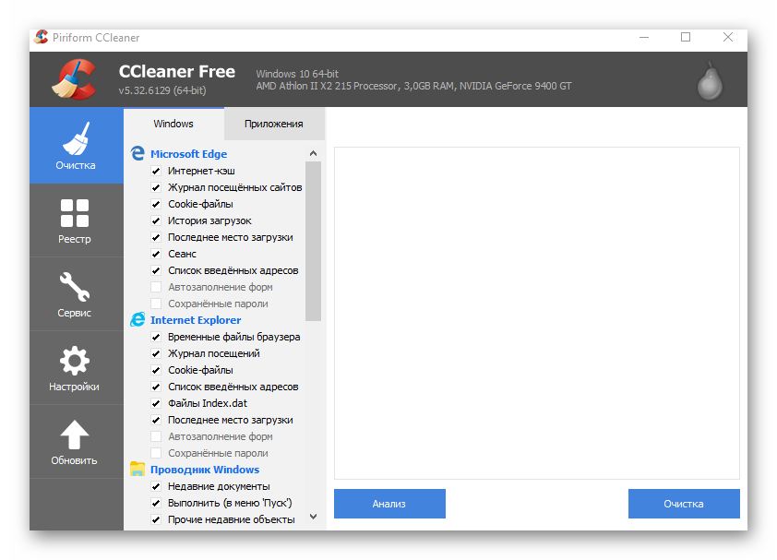Click the pear icon in header
777x560 pixels.
point(711,81)
